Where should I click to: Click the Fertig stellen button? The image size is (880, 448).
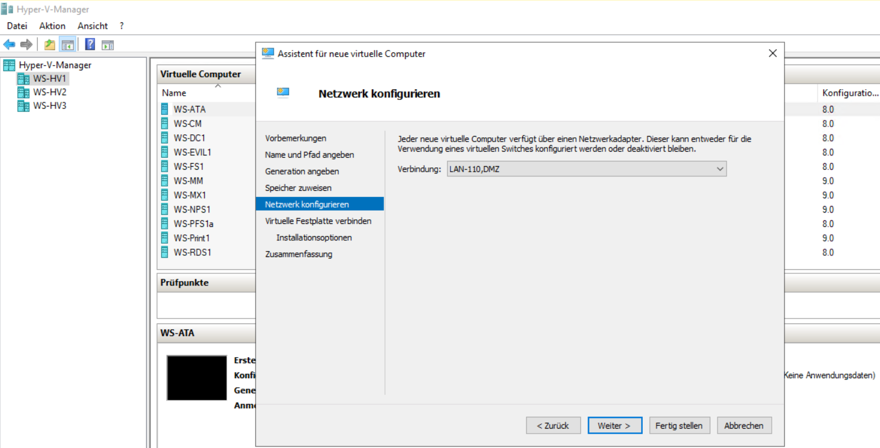click(679, 425)
